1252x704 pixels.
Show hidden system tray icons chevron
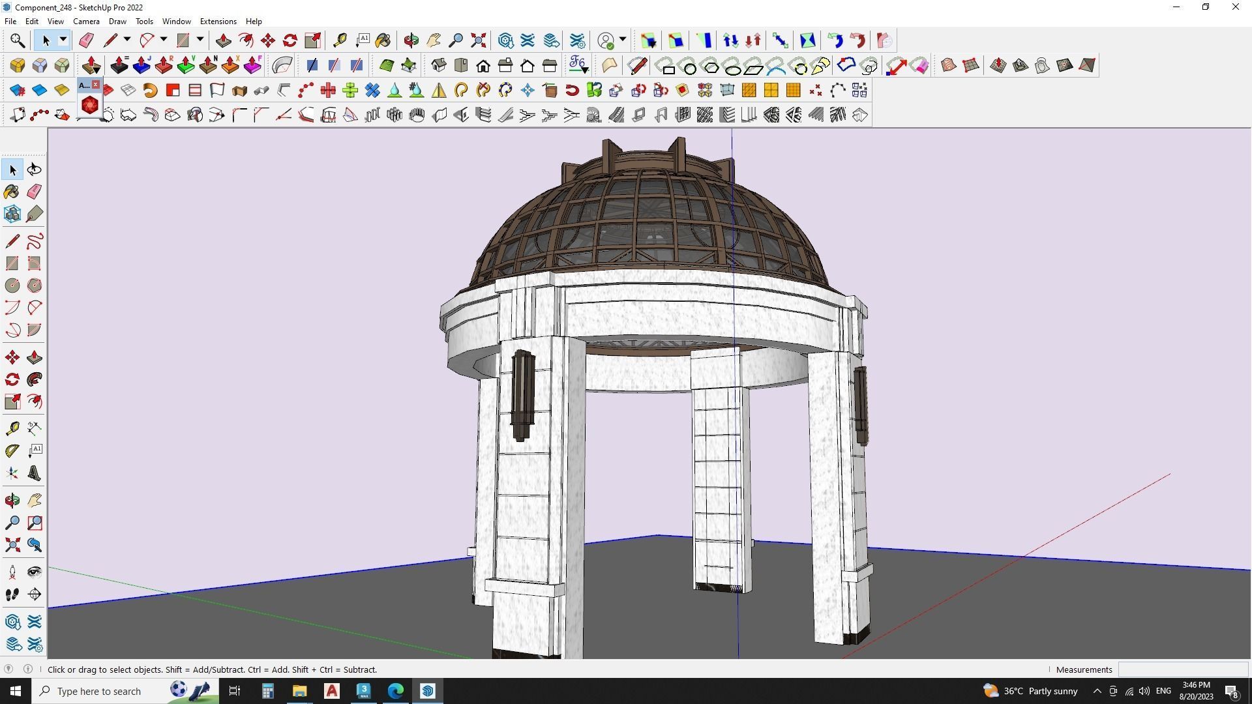pyautogui.click(x=1097, y=691)
